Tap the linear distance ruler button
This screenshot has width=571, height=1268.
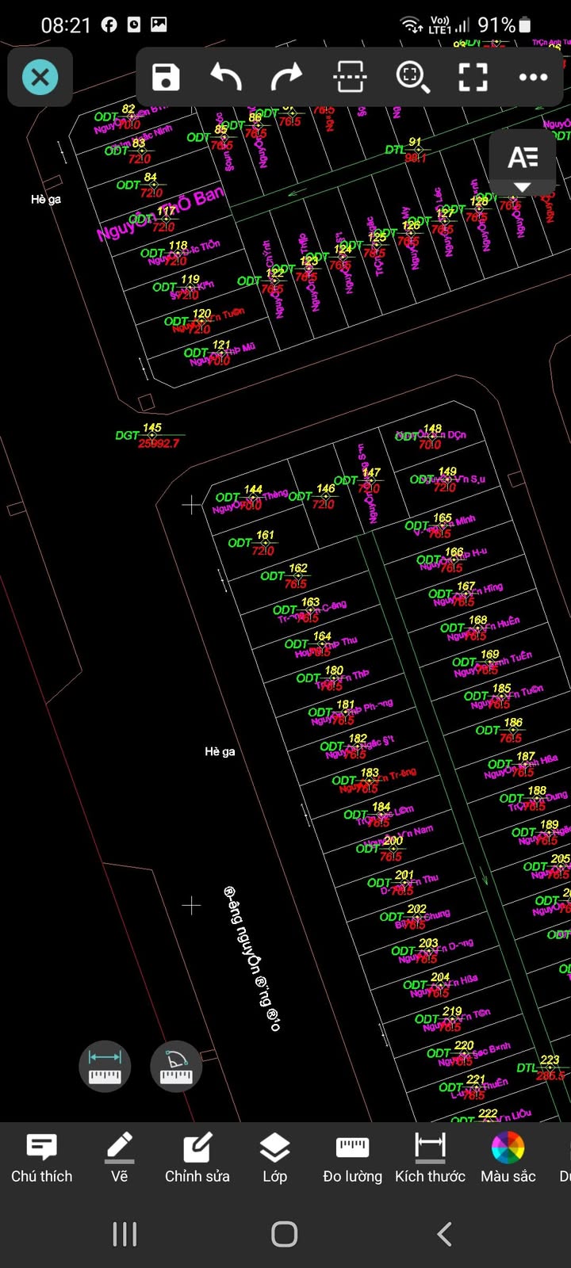pos(105,1066)
